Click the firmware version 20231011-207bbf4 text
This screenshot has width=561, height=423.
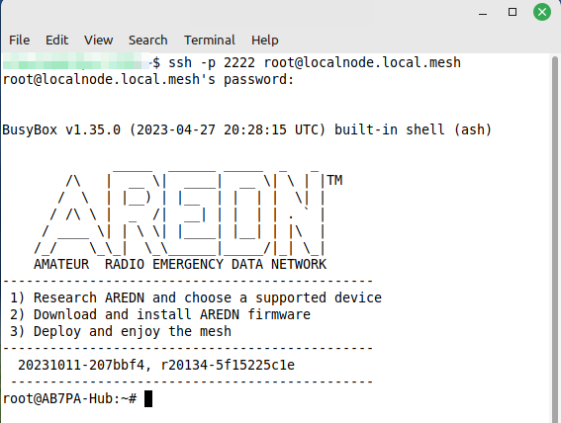coord(81,365)
